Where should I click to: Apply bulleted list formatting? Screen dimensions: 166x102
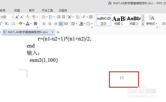(x=43, y=17)
